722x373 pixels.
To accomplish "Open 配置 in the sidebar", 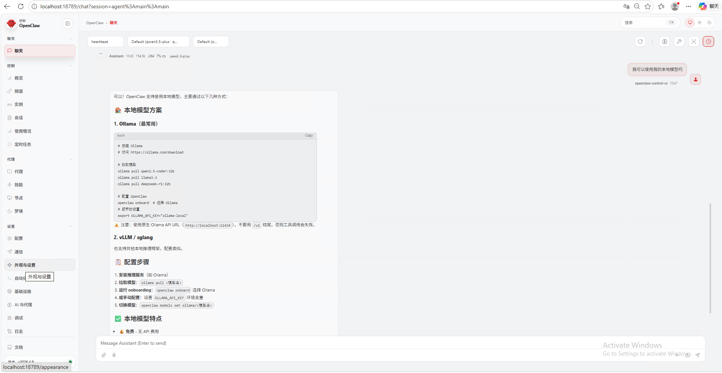I will tap(40, 238).
